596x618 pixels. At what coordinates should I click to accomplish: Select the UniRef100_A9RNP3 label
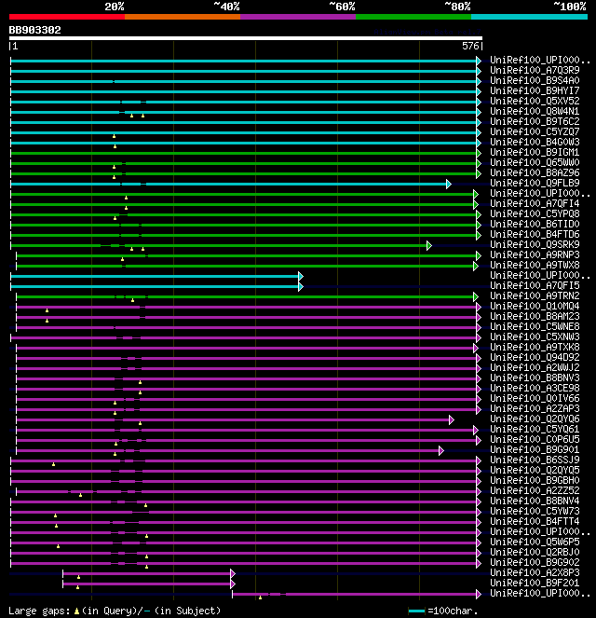[x=535, y=254]
